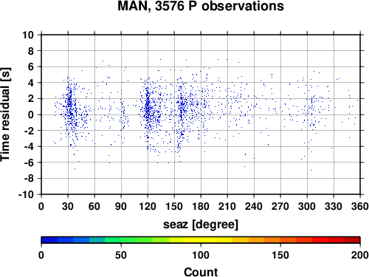Click the 'seaz [degree]' x-axis label
Viewport: 369px width, 277px height.
pos(201,225)
